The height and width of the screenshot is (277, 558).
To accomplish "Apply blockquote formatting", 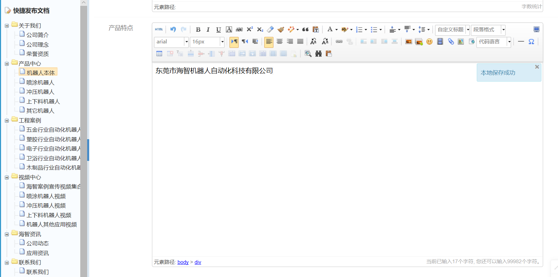I will tap(305, 29).
